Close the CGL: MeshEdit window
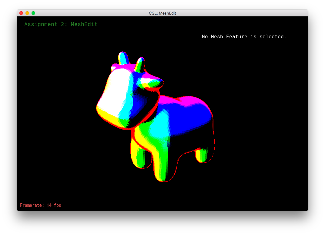 click(21, 13)
